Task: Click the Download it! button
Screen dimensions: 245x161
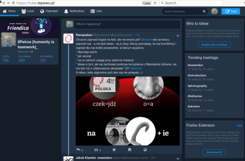Action: [x=214, y=152]
